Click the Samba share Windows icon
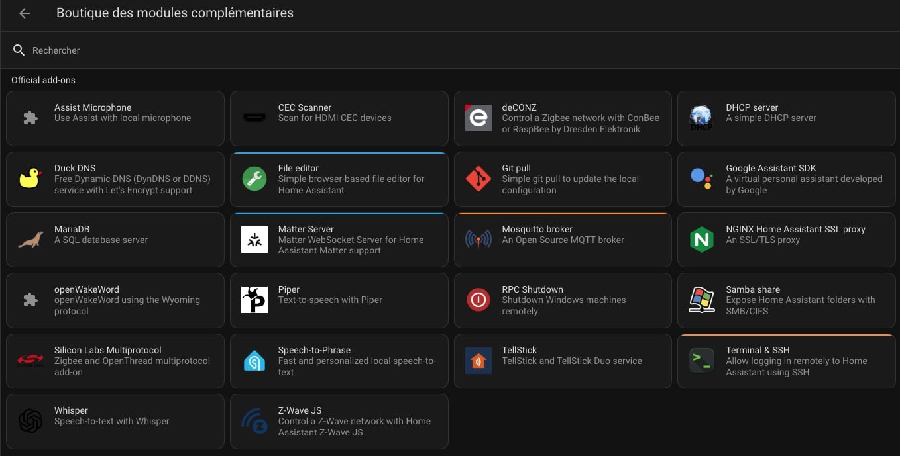The image size is (900, 456). pyautogui.click(x=702, y=300)
